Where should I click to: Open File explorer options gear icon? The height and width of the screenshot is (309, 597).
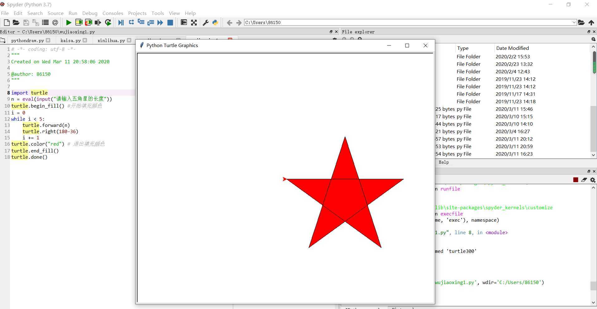(593, 39)
